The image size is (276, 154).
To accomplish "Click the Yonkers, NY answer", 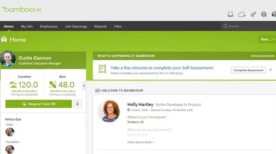I will [x=136, y=122].
